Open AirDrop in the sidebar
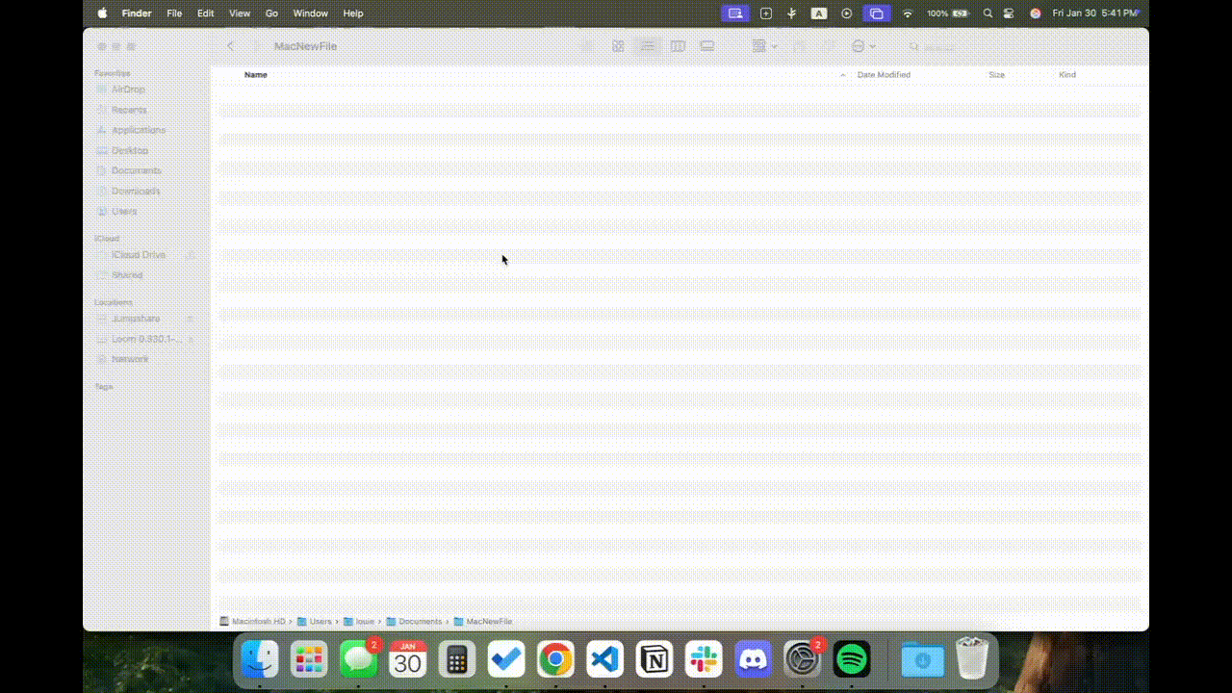 (x=120, y=90)
